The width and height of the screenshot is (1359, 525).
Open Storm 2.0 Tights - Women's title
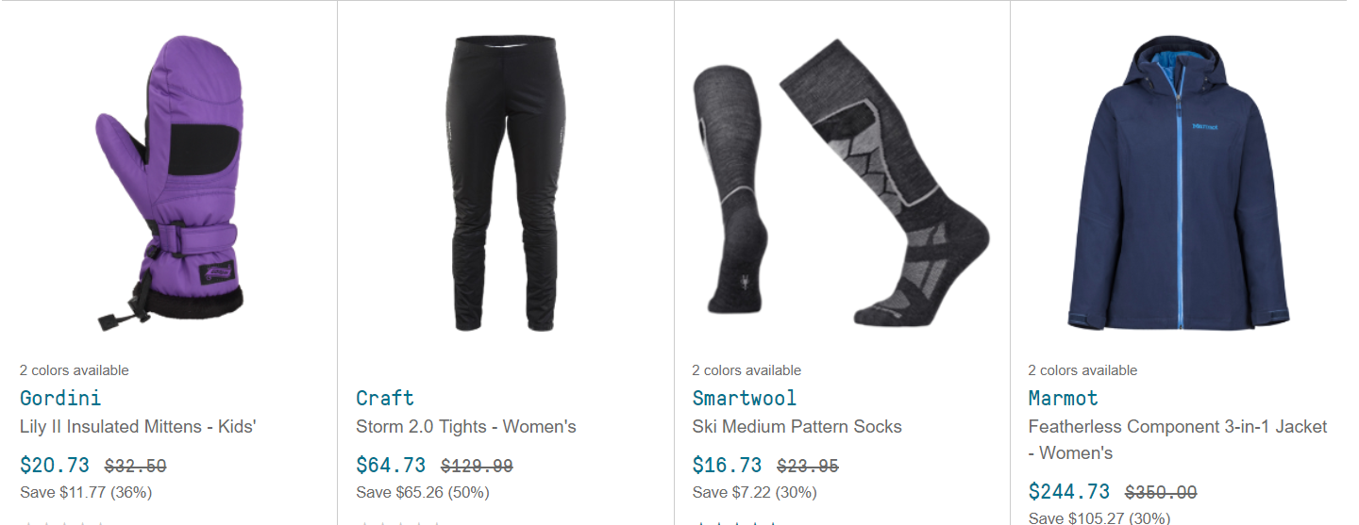(x=466, y=427)
